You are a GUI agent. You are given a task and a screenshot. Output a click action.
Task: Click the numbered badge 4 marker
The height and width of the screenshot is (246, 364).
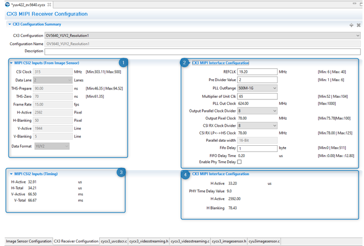(184, 174)
